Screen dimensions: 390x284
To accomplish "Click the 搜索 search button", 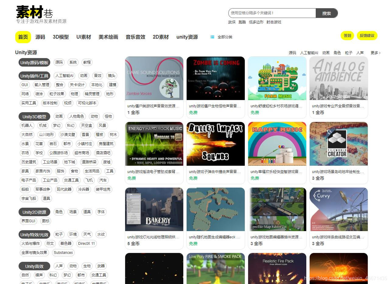I will click(327, 13).
